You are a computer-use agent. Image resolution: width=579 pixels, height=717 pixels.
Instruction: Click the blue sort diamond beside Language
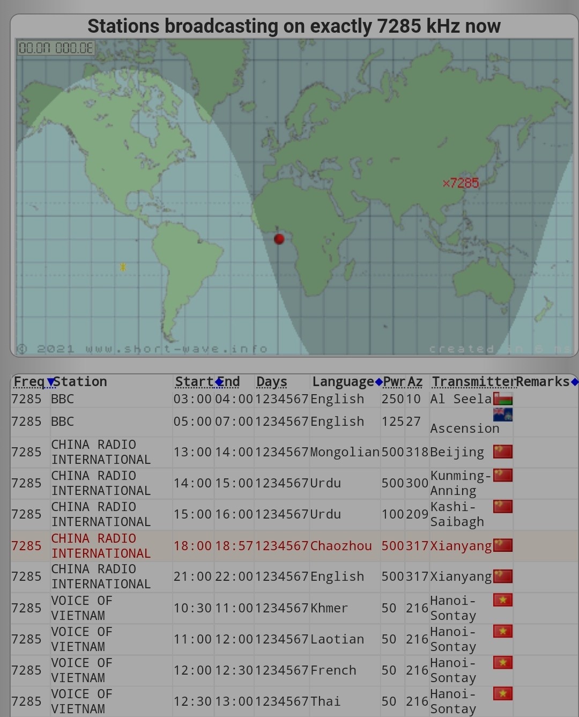pos(379,382)
